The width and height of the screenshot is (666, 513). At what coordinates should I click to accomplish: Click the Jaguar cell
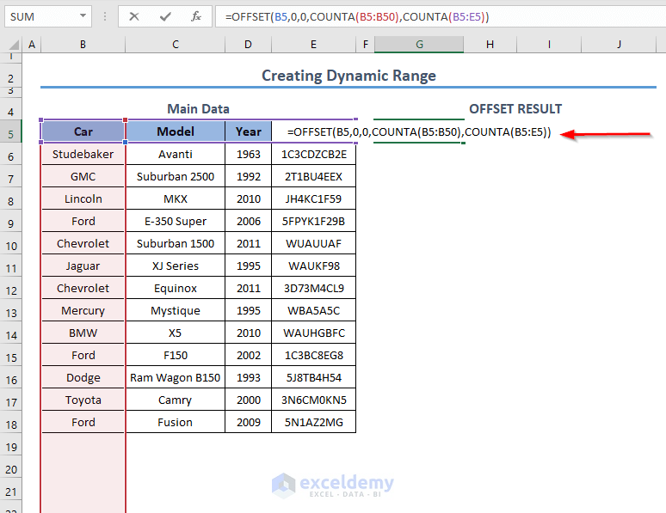coord(83,266)
